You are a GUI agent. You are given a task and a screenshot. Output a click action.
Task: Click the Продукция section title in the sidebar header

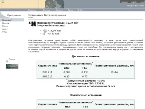[x=14, y=15]
